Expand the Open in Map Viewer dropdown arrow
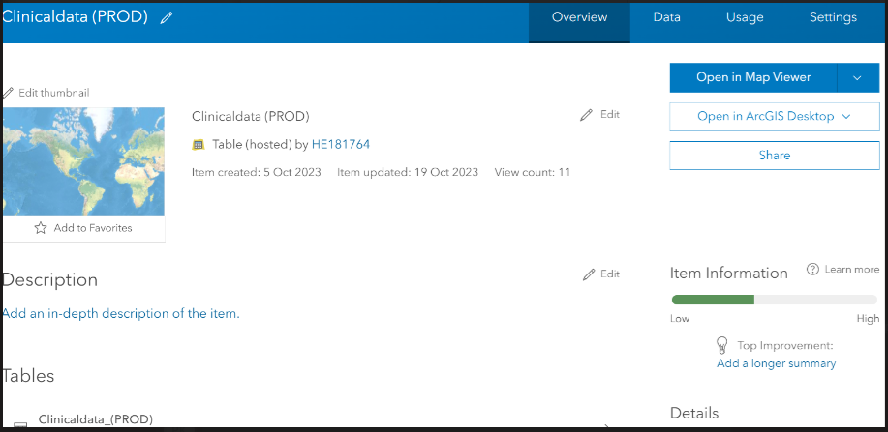 (x=857, y=77)
